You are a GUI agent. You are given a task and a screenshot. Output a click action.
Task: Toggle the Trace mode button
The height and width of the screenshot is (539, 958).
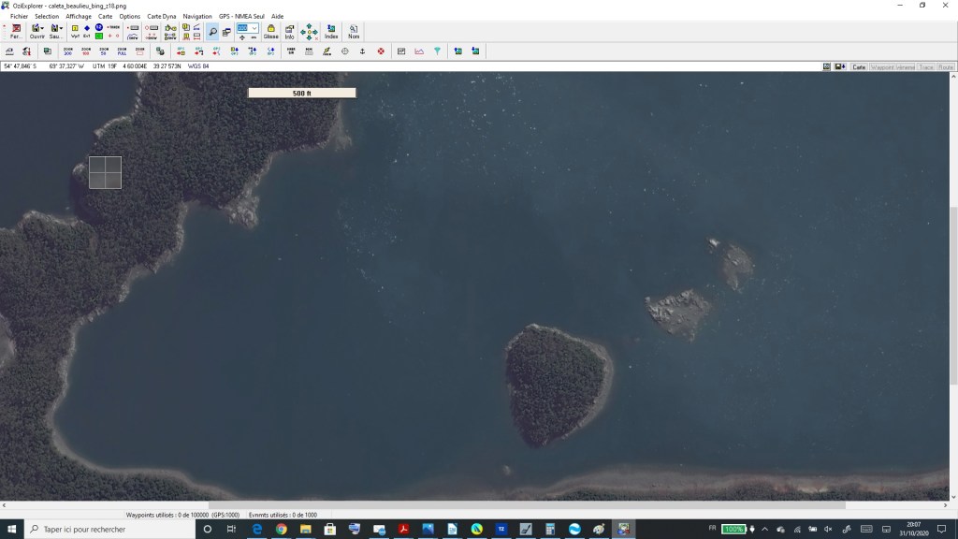point(926,67)
